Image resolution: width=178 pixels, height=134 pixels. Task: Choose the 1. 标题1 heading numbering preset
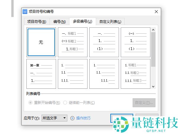pos(136,74)
